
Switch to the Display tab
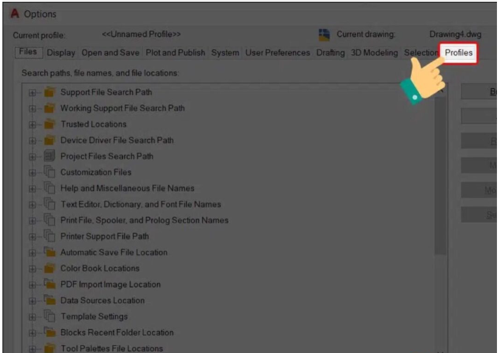61,53
